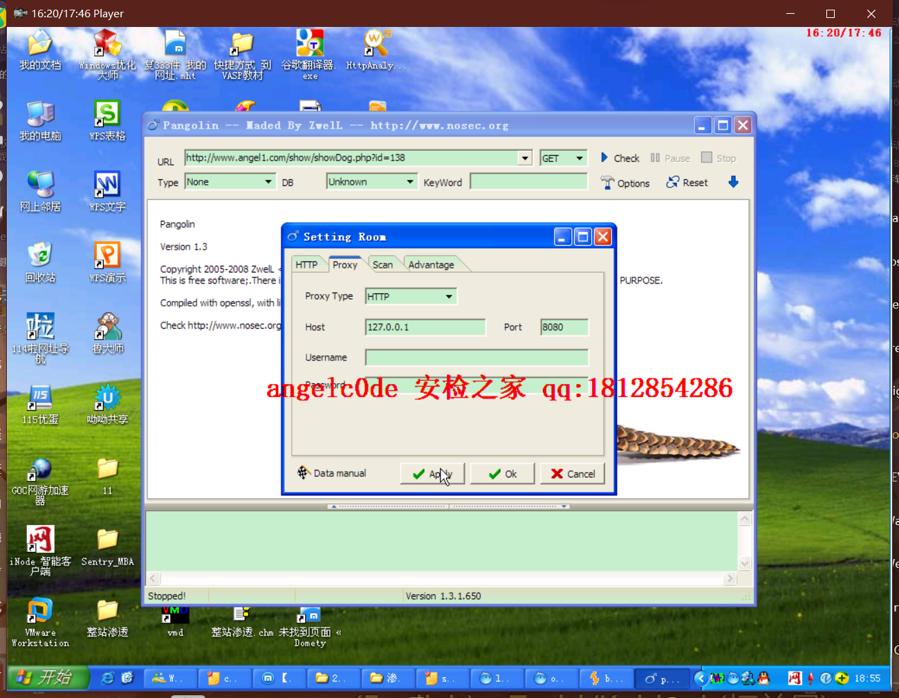Click the QQ penguin tray icon
This screenshot has height=698, width=899.
[763, 678]
